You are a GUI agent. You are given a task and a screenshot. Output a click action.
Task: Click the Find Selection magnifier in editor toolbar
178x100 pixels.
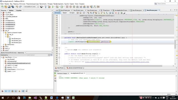click(88, 13)
